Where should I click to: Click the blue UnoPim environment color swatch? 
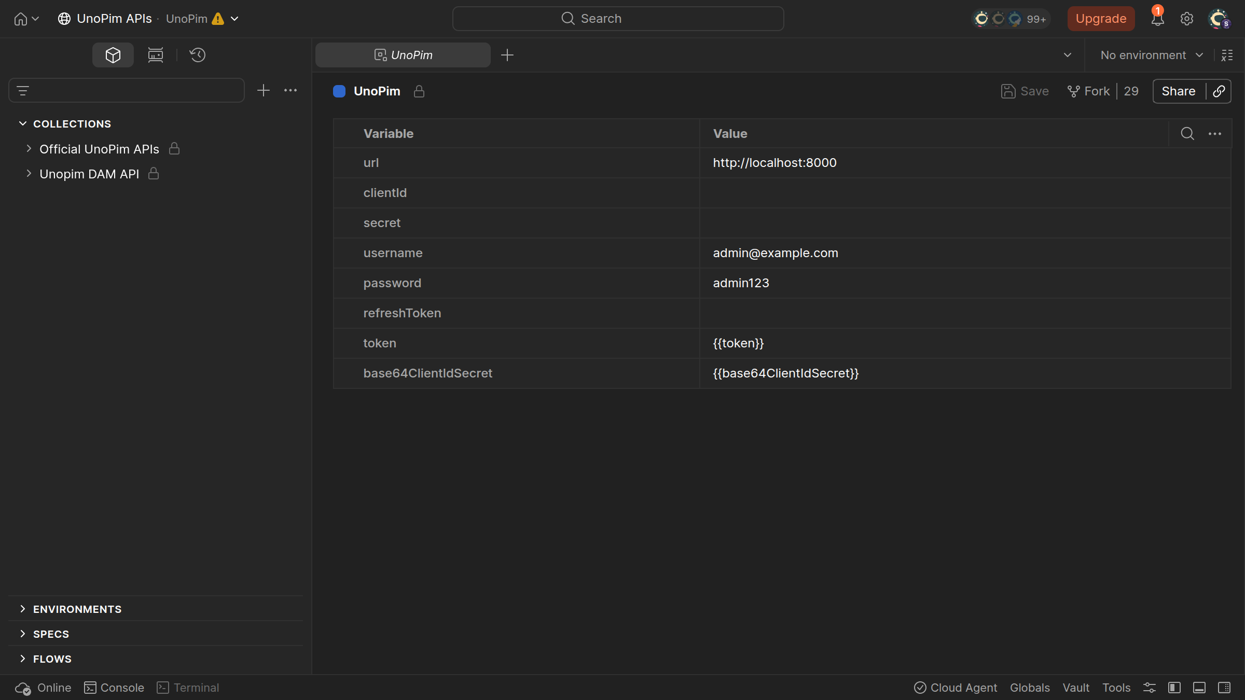[339, 91]
